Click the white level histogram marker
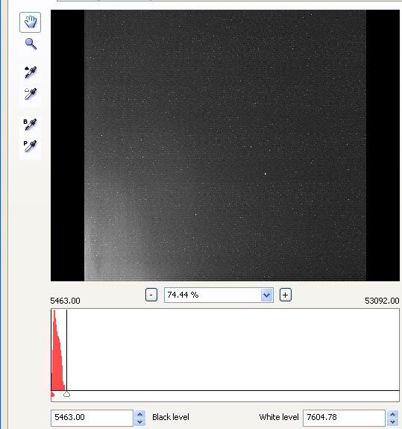Image resolution: width=402 pixels, height=429 pixels. click(x=66, y=394)
